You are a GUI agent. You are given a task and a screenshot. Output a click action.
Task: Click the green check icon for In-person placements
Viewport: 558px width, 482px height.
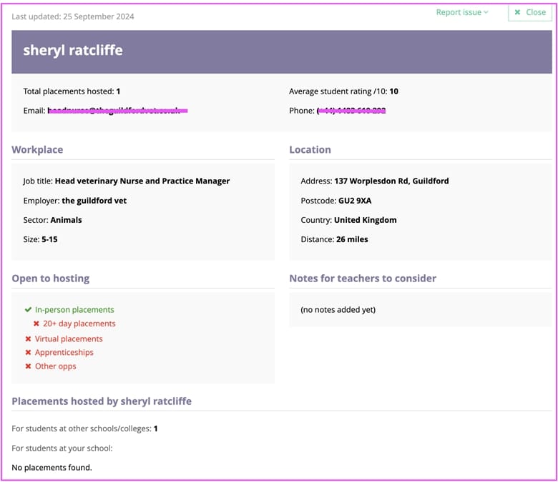(x=28, y=310)
